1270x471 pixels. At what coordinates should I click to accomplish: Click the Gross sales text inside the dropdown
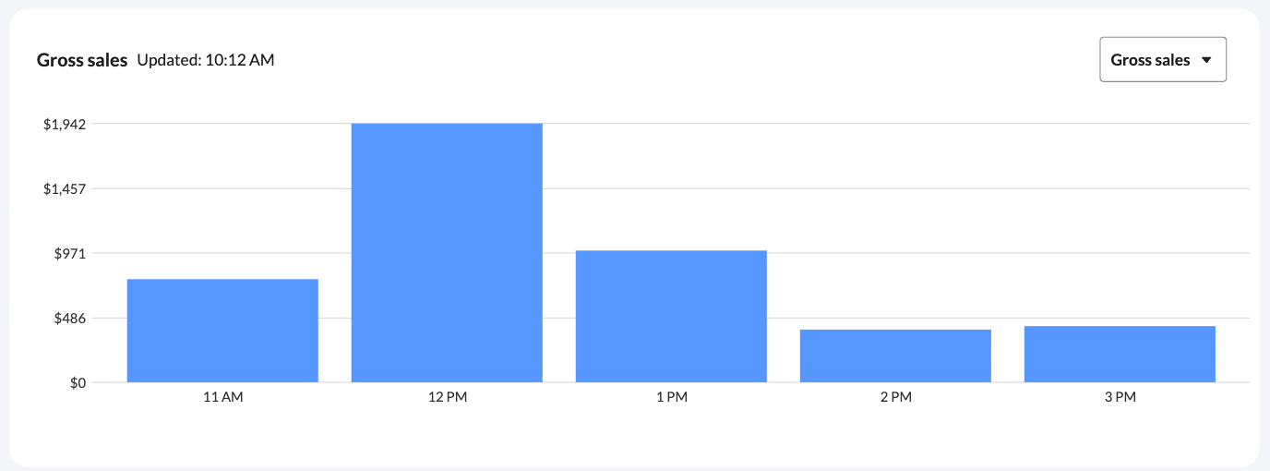[1150, 60]
